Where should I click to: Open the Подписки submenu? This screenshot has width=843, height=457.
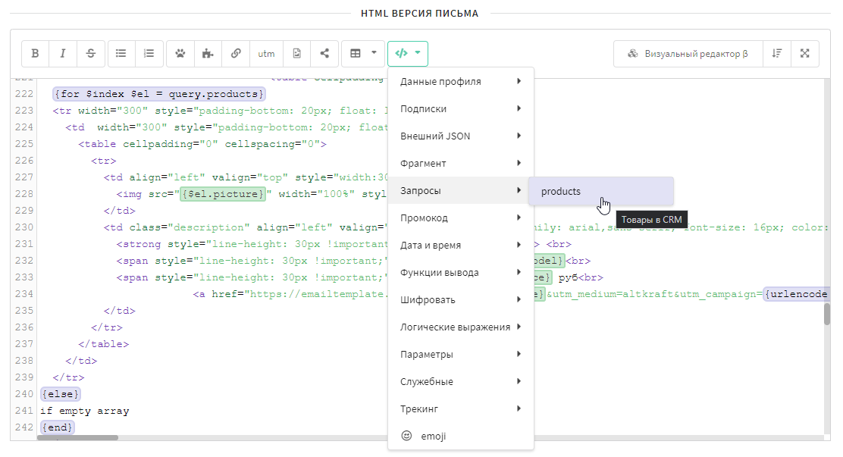click(461, 109)
